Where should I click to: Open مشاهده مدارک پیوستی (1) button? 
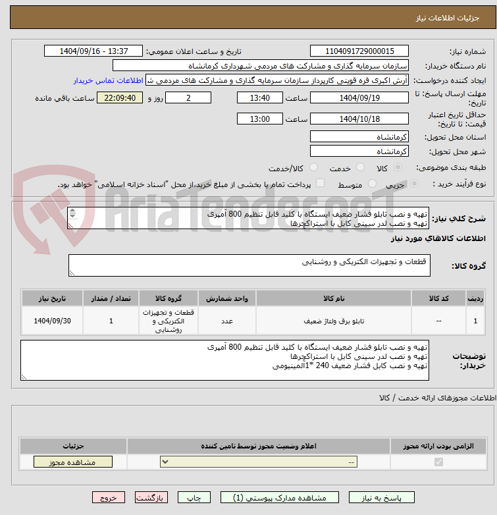280,498
